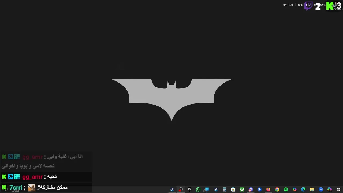The height and width of the screenshot is (193, 343).
Task: Open the Calculator app in taskbar
Action: pyautogui.click(x=225, y=190)
